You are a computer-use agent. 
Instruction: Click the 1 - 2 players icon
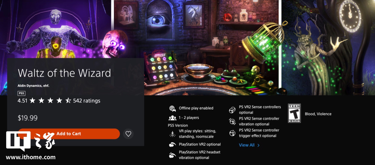click(172, 118)
